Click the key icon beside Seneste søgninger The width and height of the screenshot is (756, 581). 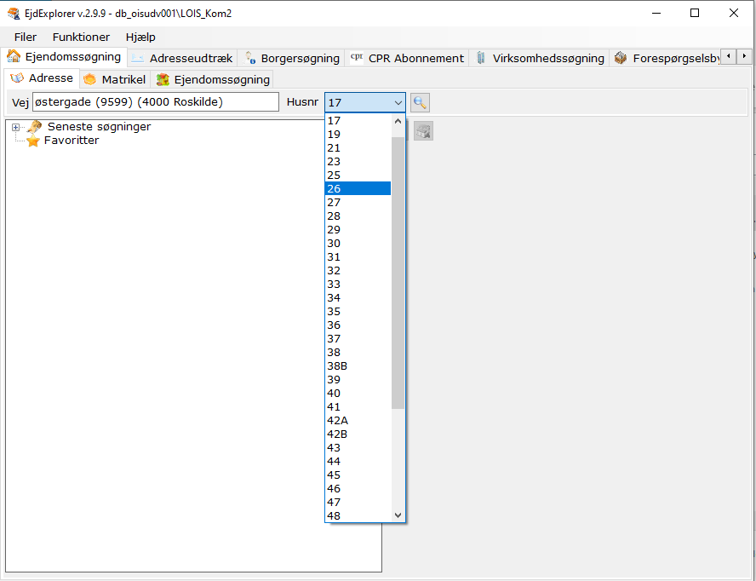[x=34, y=127]
